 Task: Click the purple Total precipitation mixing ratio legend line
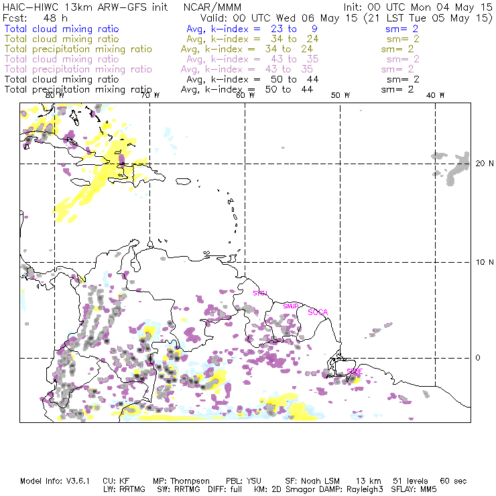click(x=78, y=69)
